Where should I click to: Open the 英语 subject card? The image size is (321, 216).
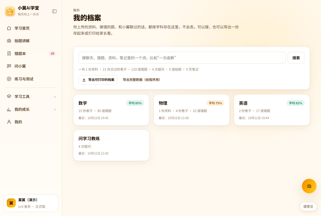(272, 110)
